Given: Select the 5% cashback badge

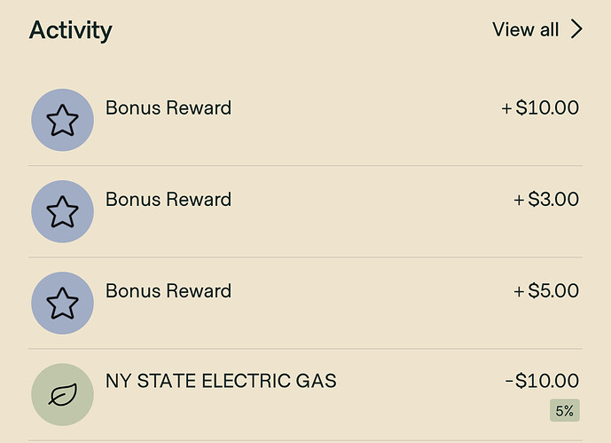Looking at the screenshot, I should [x=565, y=410].
